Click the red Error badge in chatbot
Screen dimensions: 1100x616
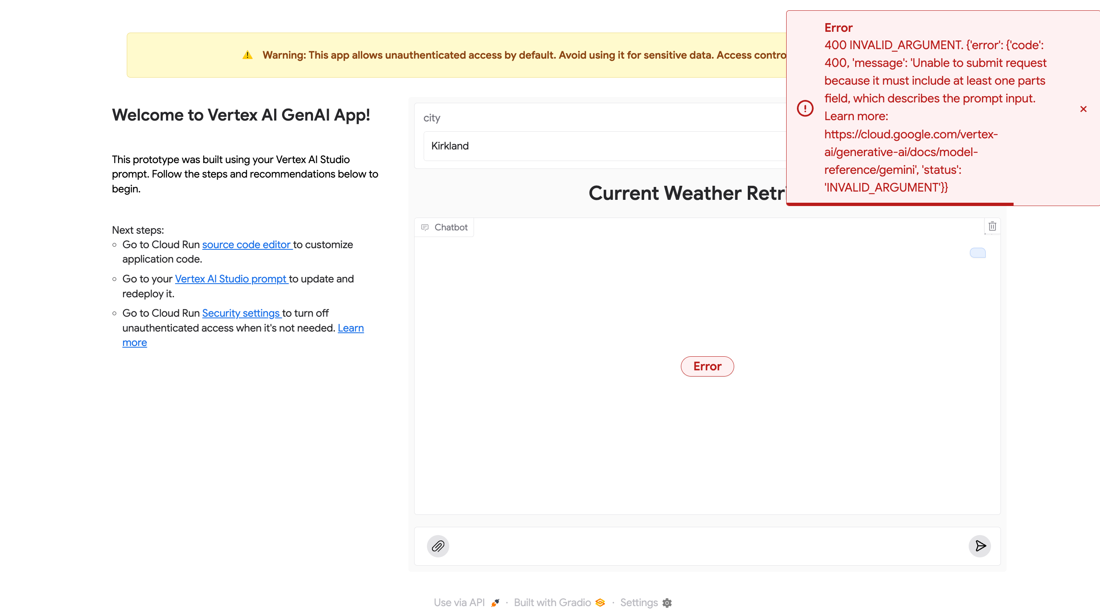coord(707,366)
